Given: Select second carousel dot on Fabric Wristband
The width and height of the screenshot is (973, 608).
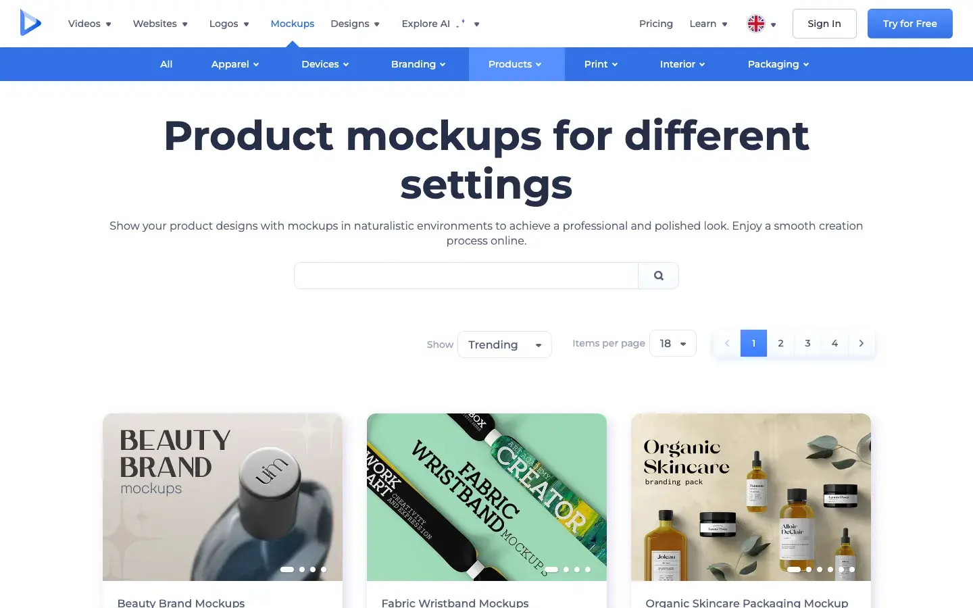Looking at the screenshot, I should coord(566,569).
